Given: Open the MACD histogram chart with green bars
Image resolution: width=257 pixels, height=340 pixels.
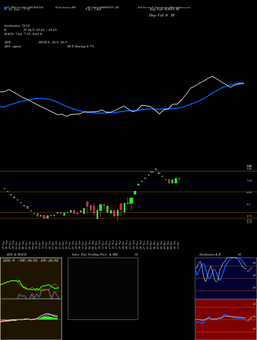Looking at the screenshot, I should [31, 319].
